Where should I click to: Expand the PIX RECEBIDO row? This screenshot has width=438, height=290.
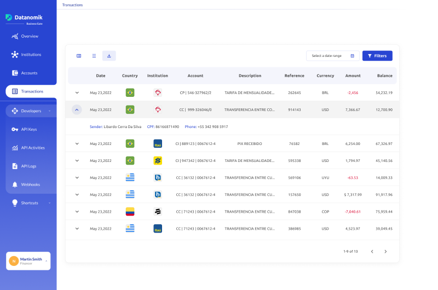click(77, 144)
